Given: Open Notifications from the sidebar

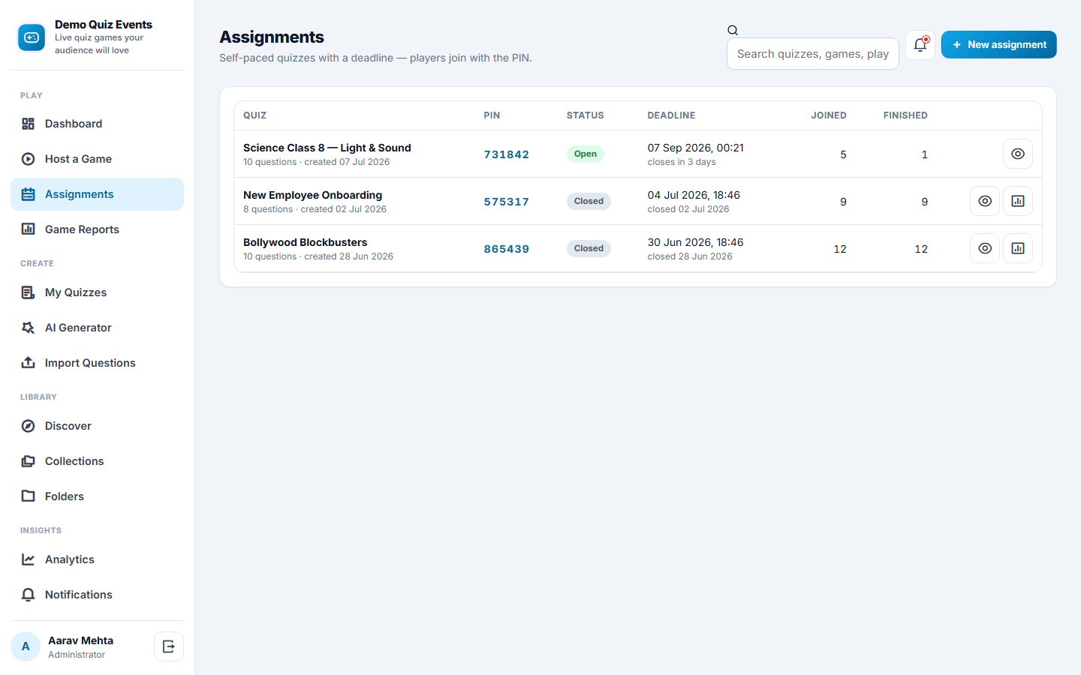Looking at the screenshot, I should pyautogui.click(x=97, y=595).
